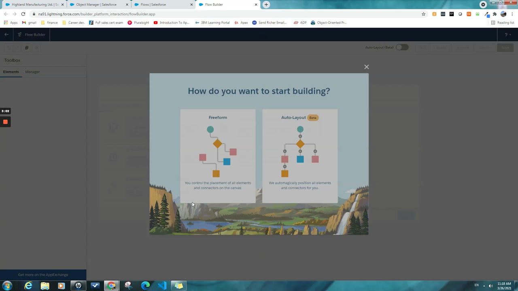Open the Pluralsight bookmark
The height and width of the screenshot is (291, 518).
[x=138, y=23]
